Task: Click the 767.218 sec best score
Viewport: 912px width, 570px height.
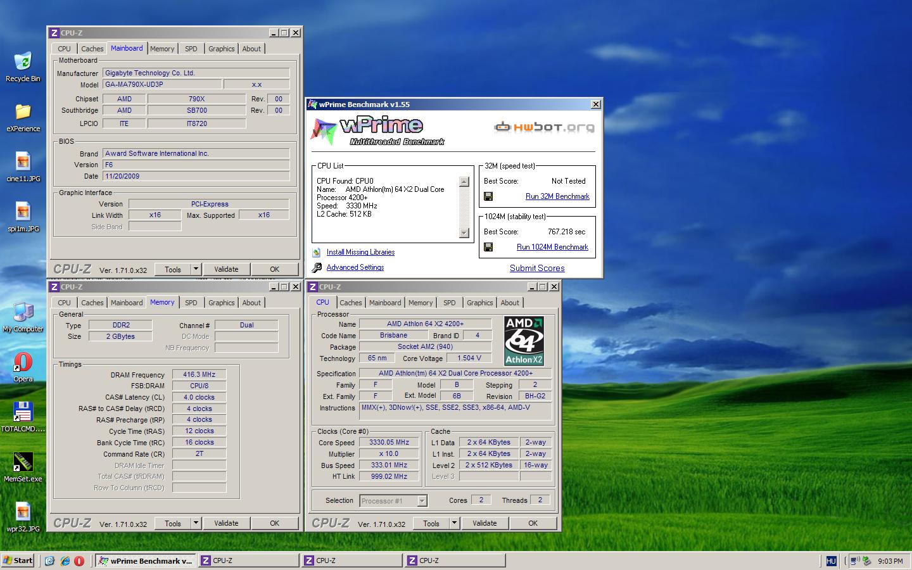Action: pyautogui.click(x=566, y=232)
